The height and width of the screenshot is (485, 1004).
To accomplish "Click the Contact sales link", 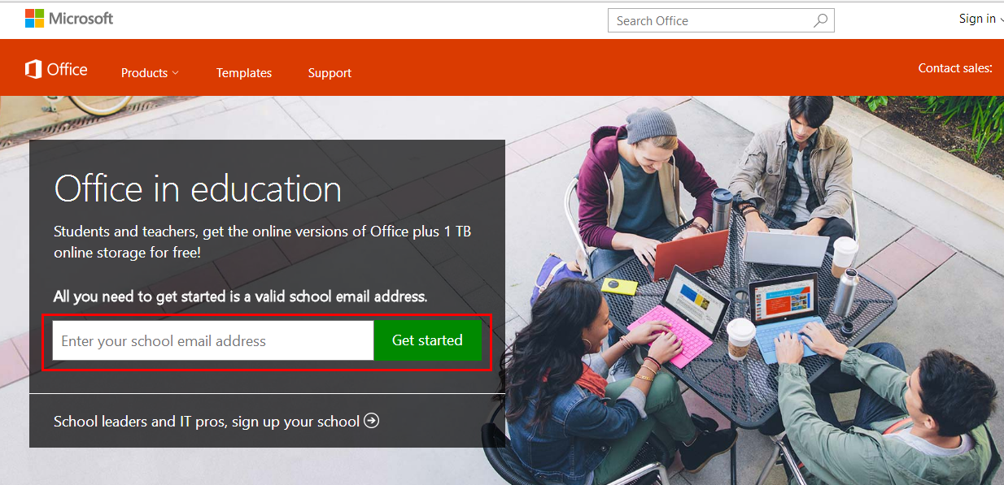I will click(x=955, y=68).
